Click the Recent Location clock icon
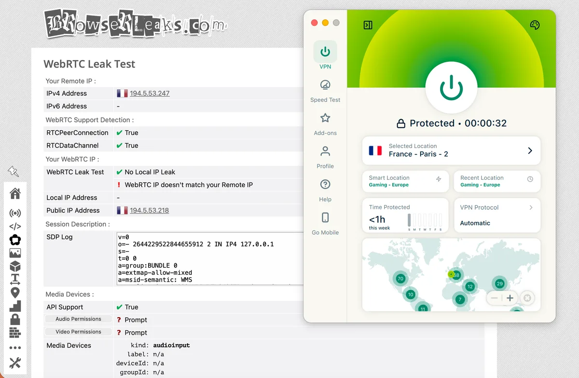 point(530,179)
